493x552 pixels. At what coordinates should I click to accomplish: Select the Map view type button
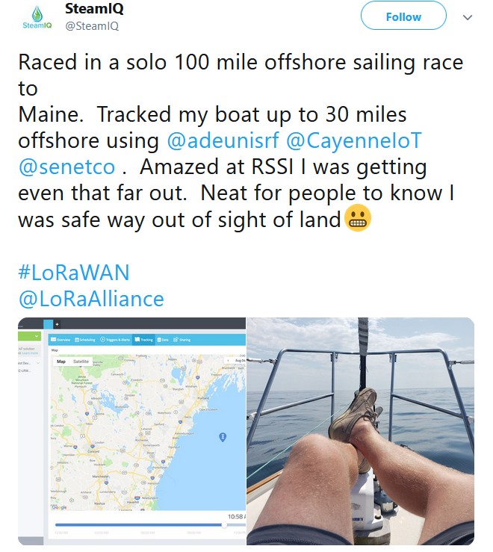tap(61, 362)
